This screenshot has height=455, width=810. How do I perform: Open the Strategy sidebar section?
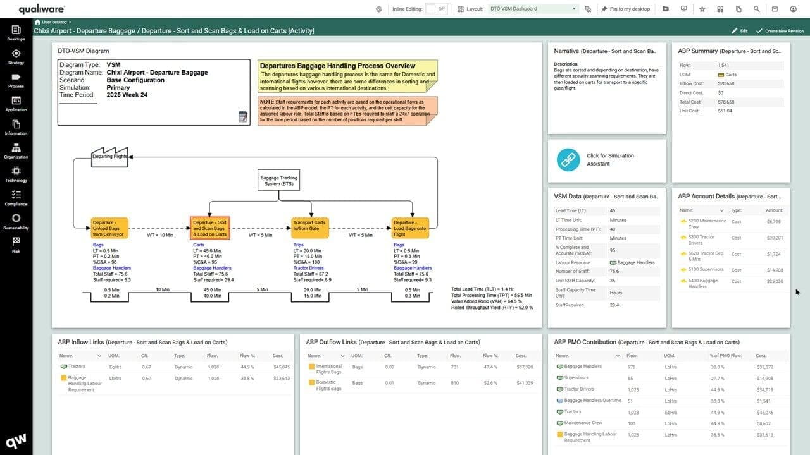[x=16, y=57]
